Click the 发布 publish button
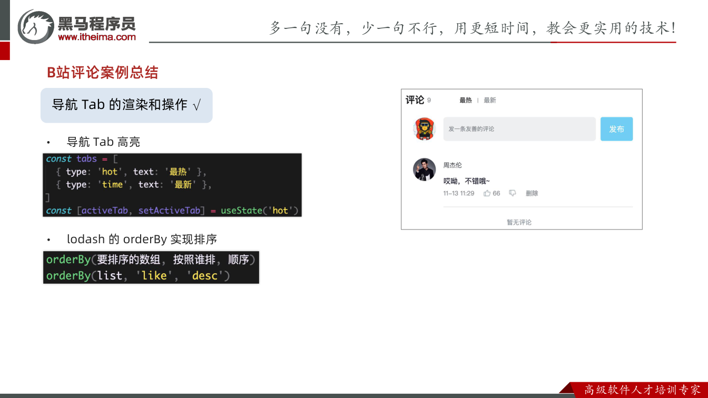The height and width of the screenshot is (398, 708). pyautogui.click(x=616, y=129)
